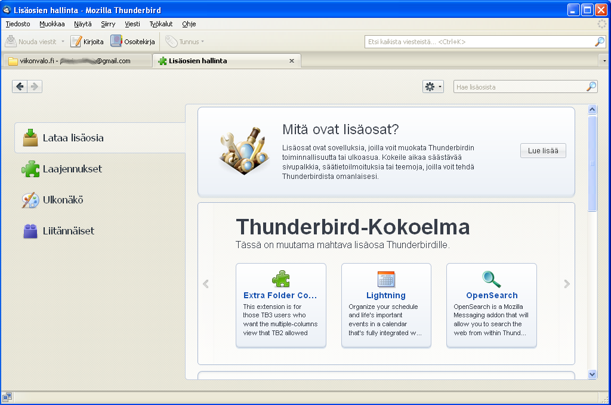Open the Ohje menu
This screenshot has width=611, height=405.
tap(189, 24)
